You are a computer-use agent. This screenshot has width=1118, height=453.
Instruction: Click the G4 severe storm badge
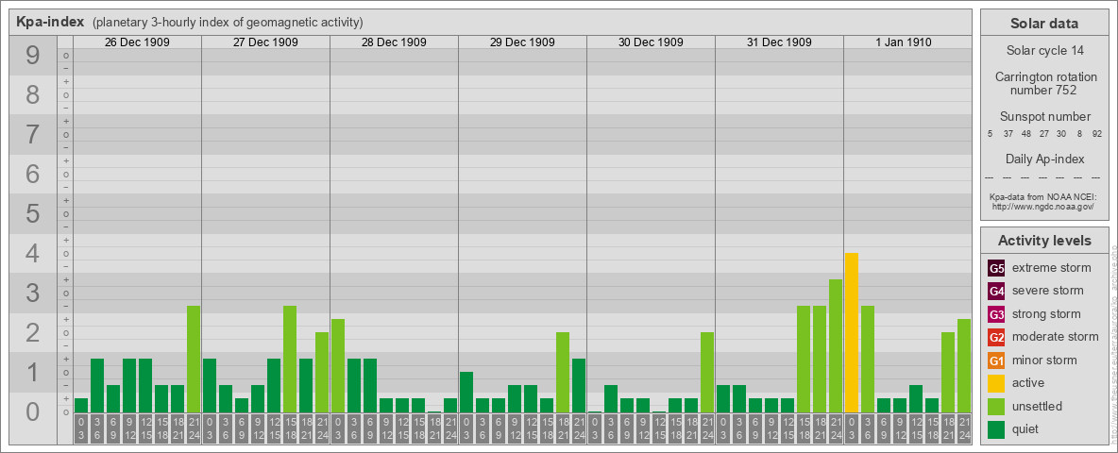point(996,292)
